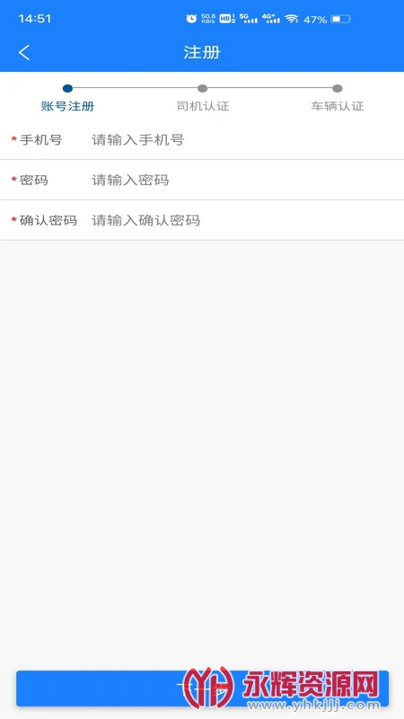Switch to the 车辆认证 step label
404x719 pixels.
pyautogui.click(x=338, y=106)
